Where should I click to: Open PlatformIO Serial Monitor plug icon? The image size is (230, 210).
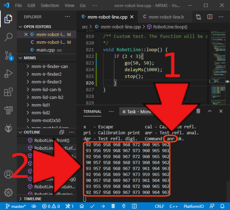124,206
